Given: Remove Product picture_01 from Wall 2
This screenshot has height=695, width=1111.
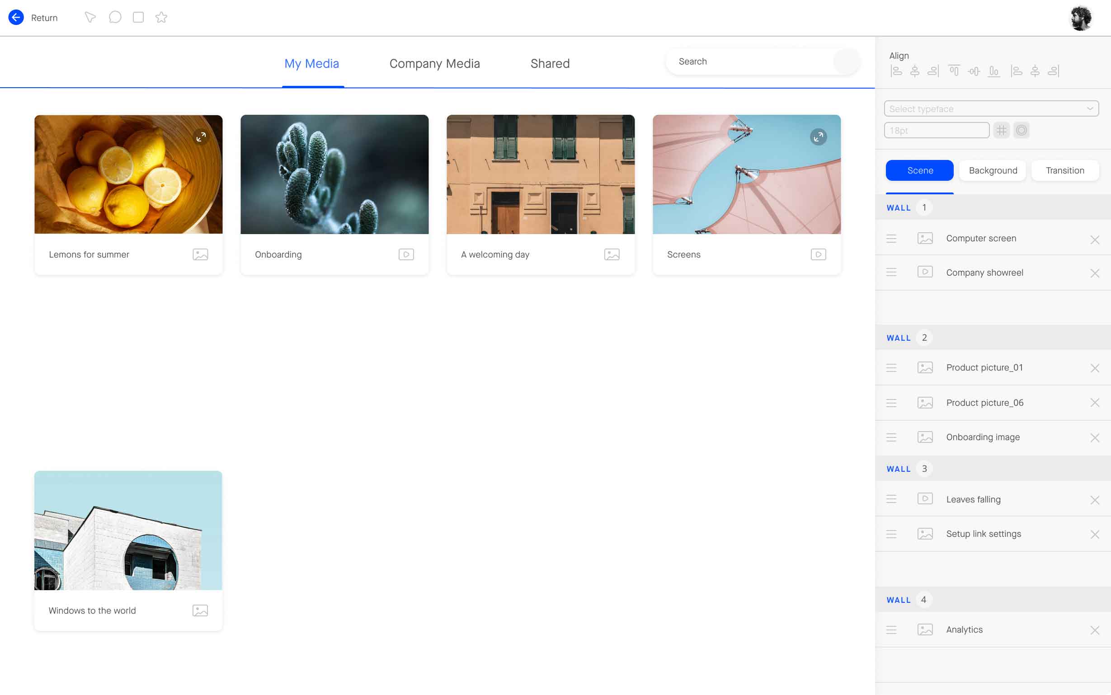Looking at the screenshot, I should (1094, 368).
